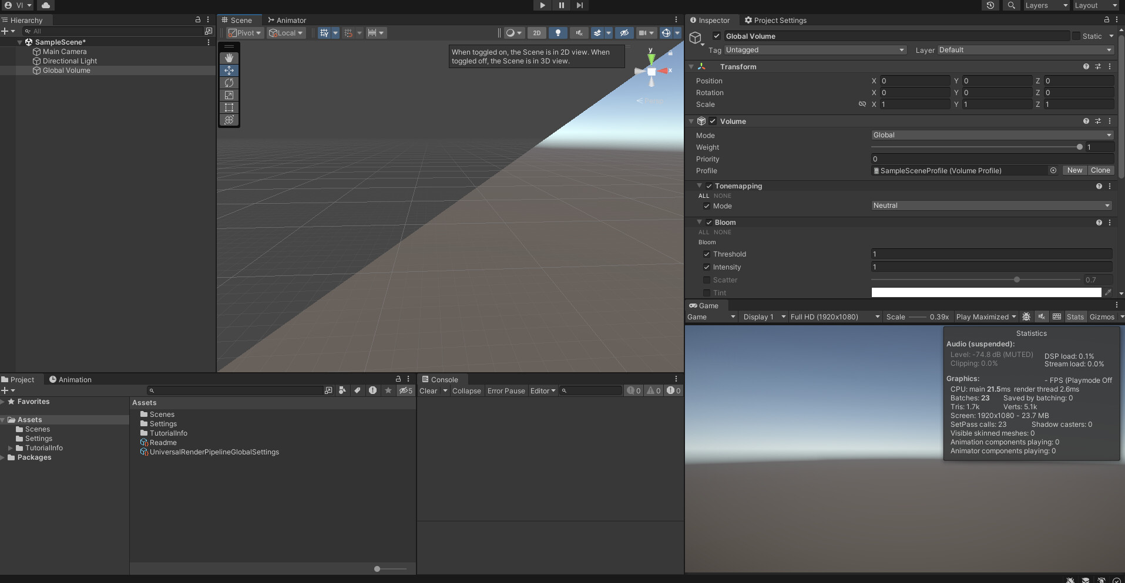Open the Tonemapping Mode dropdown
The image size is (1125, 583).
[x=990, y=205]
